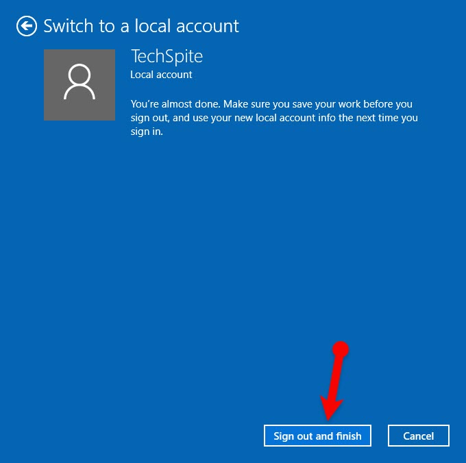466x463 pixels.
Task: Click the user avatar placeholder picture
Action: 79,85
